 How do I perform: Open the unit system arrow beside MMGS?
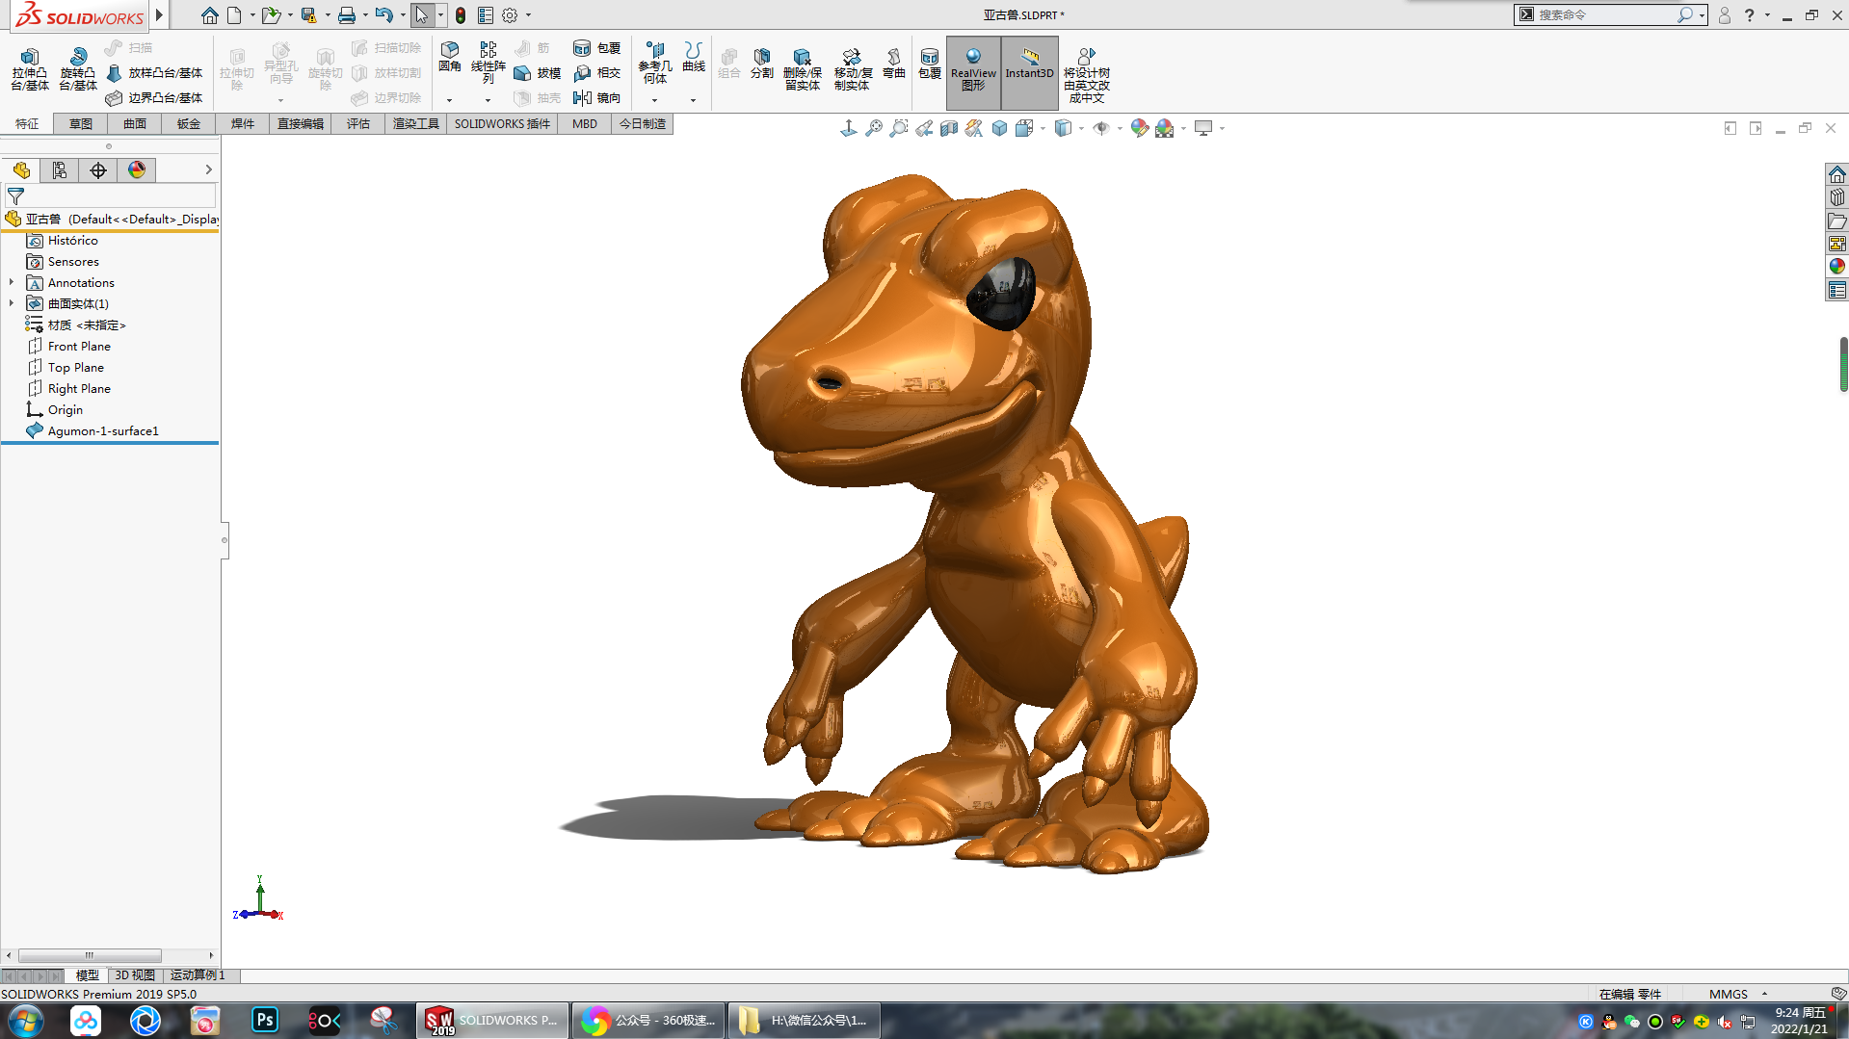(1764, 994)
